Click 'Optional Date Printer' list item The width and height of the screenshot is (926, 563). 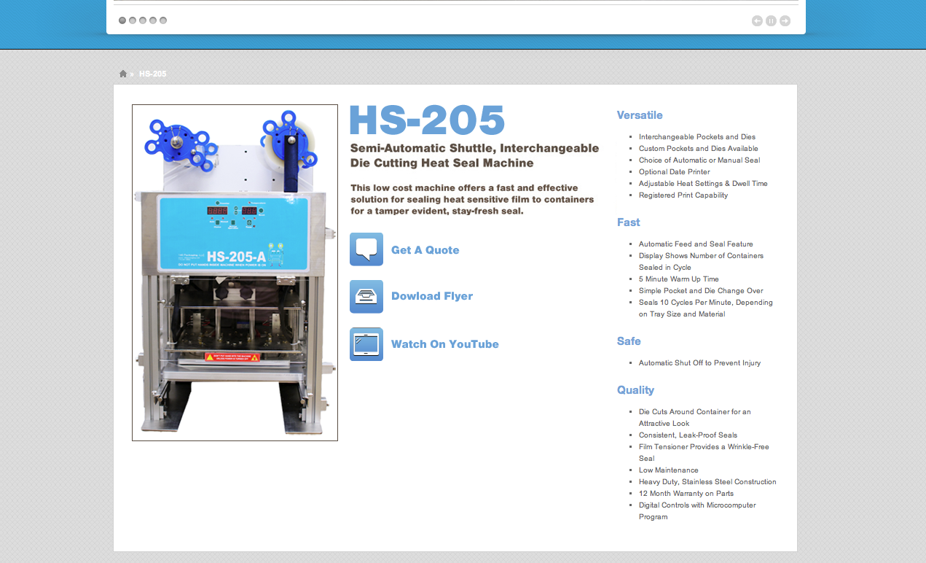click(x=675, y=172)
